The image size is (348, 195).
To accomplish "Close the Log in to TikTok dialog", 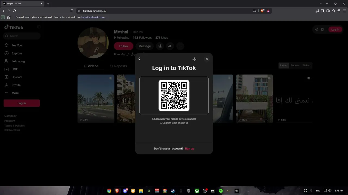I will pyautogui.click(x=207, y=59).
